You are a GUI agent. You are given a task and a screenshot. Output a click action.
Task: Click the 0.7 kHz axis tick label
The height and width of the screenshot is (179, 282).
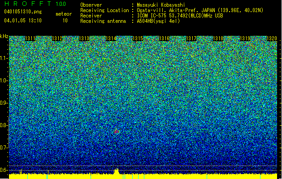[4, 148]
